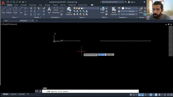Activate the Array tool
Screen dimensions: 173x97
(x=38, y=14)
